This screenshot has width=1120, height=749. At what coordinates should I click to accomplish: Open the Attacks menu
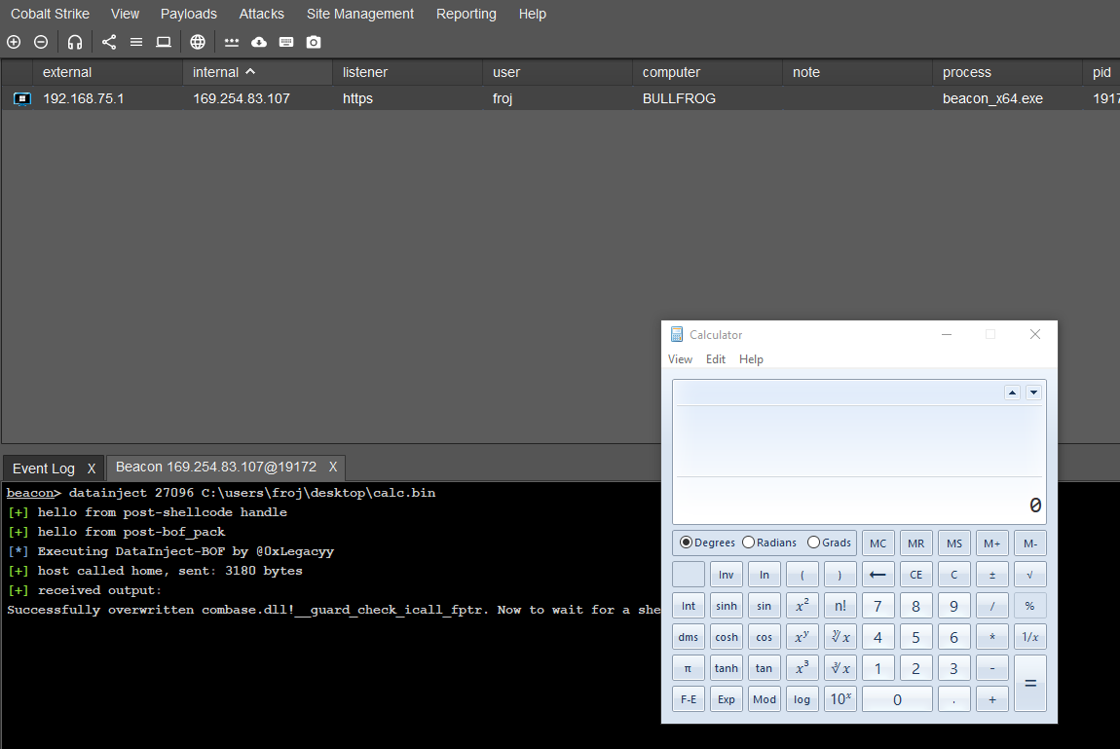(x=261, y=14)
